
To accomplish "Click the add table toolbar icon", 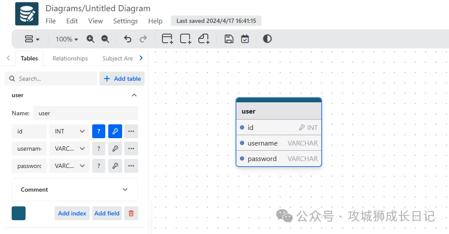I will [167, 39].
